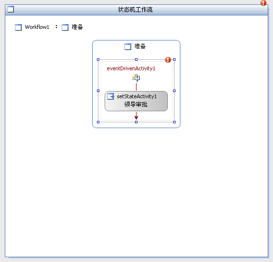Click the right-middle selection handle of eventDrivenActivity1
This screenshot has width=273, height=262.
(x=174, y=91)
